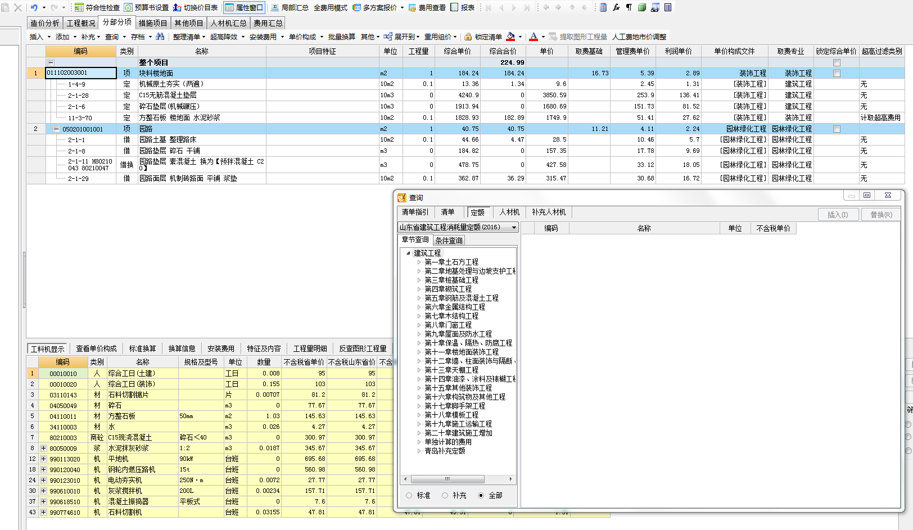
Task: Click the left arrow navigation icon
Action: tap(545, 7)
